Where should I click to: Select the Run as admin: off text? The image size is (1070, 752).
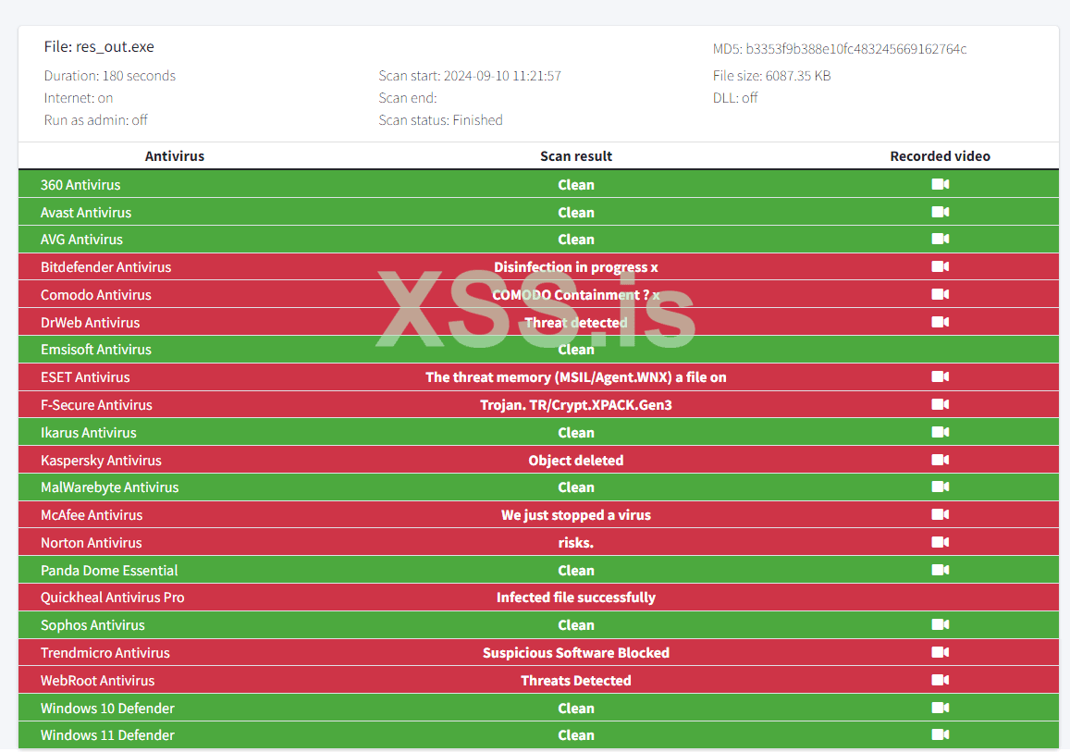pyautogui.click(x=95, y=120)
